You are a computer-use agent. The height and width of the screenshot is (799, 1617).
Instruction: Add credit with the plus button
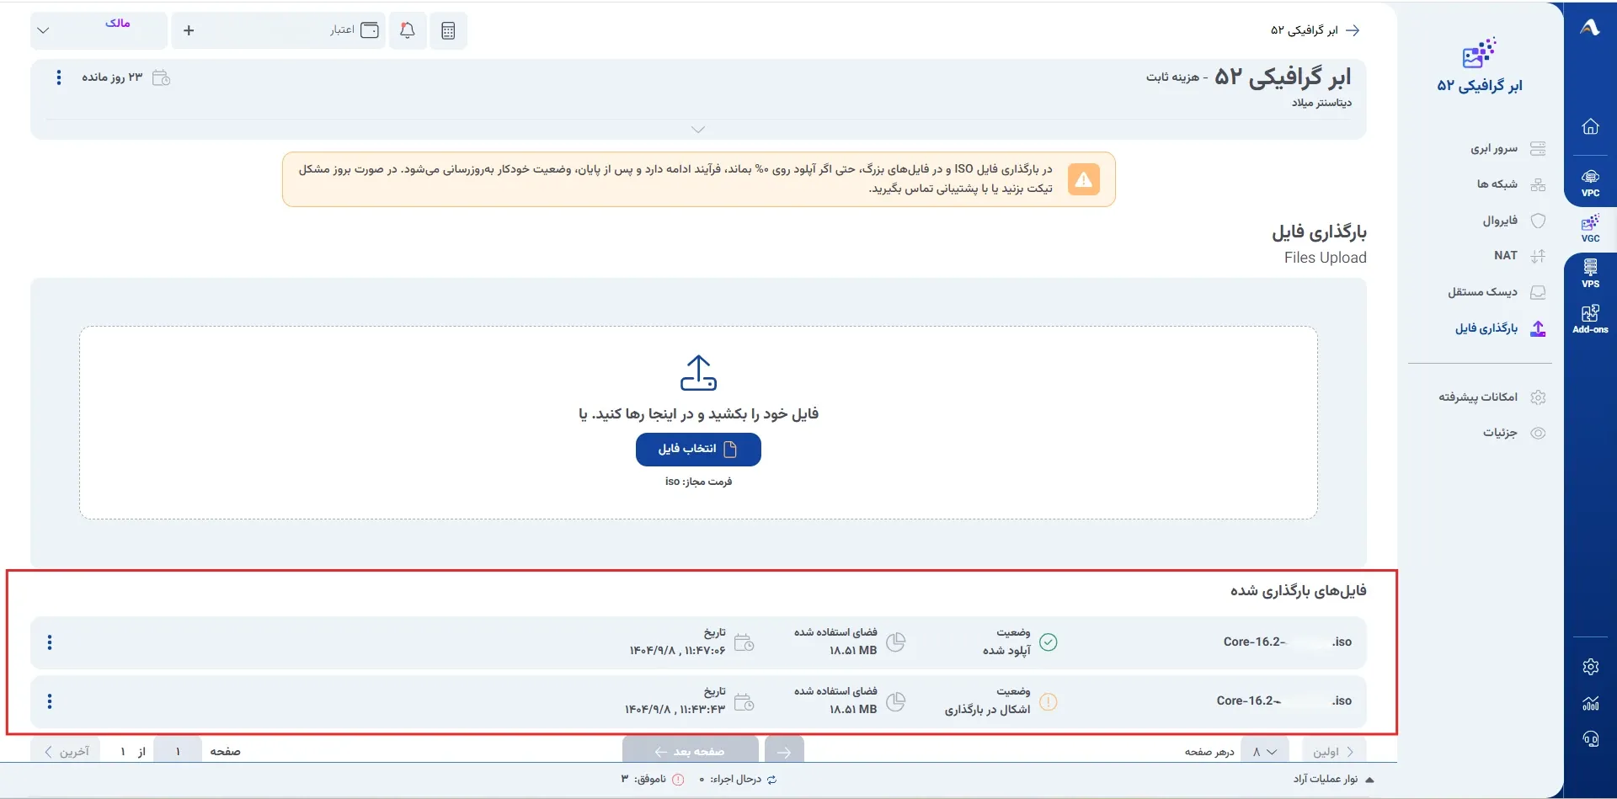point(189,30)
